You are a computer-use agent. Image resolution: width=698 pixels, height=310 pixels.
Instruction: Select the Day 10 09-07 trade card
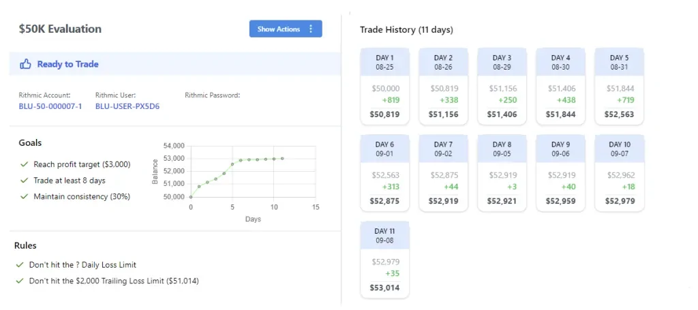619,173
